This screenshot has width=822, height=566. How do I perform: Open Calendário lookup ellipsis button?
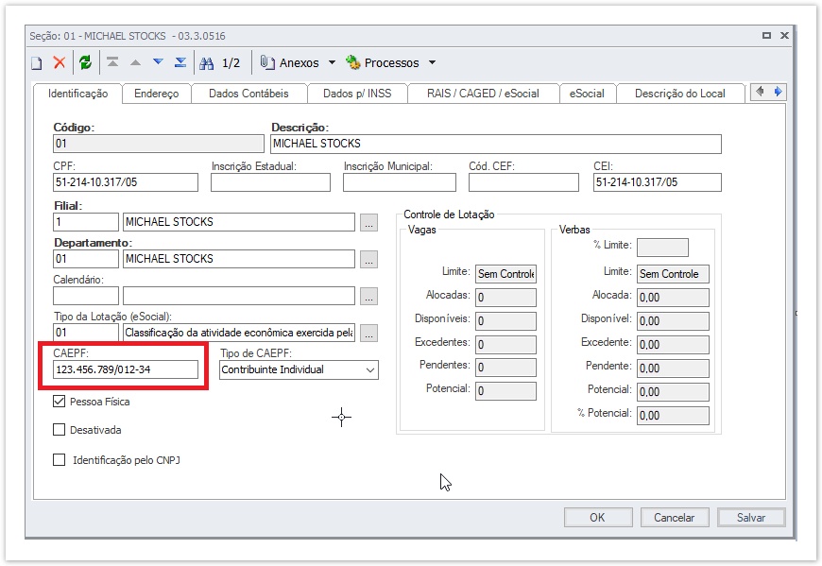coord(369,296)
